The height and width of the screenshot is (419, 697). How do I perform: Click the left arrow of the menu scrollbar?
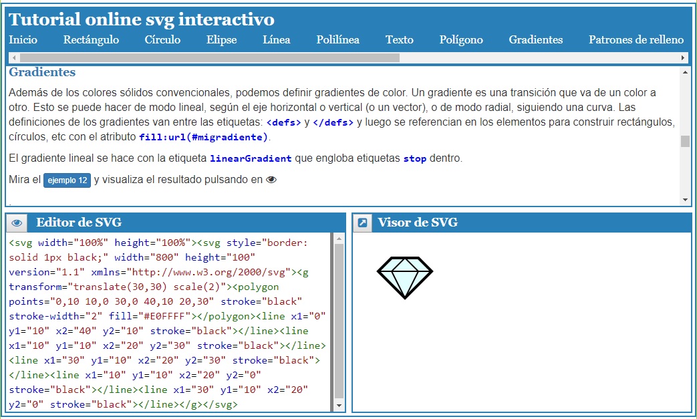(x=14, y=57)
